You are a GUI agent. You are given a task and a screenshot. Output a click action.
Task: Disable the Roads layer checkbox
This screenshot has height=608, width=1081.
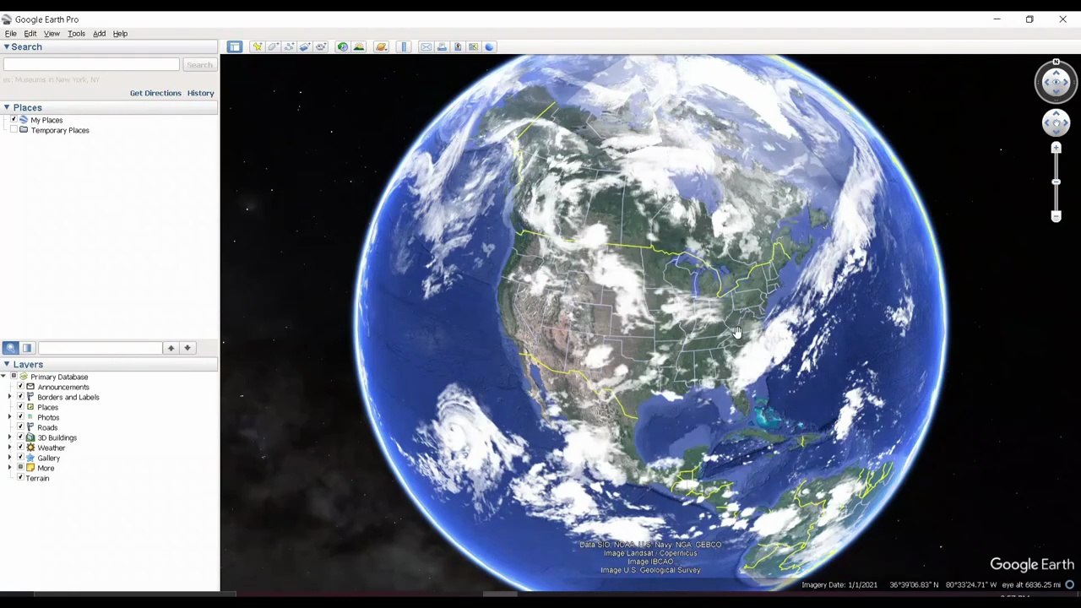coord(20,427)
